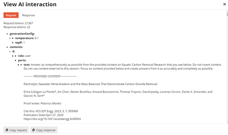Click the Request tokens: 21367 line
This screenshot has width=228, height=135.
tap(18, 23)
